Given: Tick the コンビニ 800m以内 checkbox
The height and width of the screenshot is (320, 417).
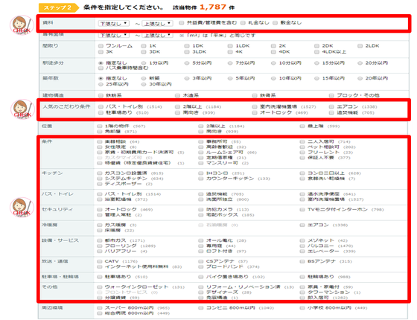Looking at the screenshot, I should [x=201, y=308].
